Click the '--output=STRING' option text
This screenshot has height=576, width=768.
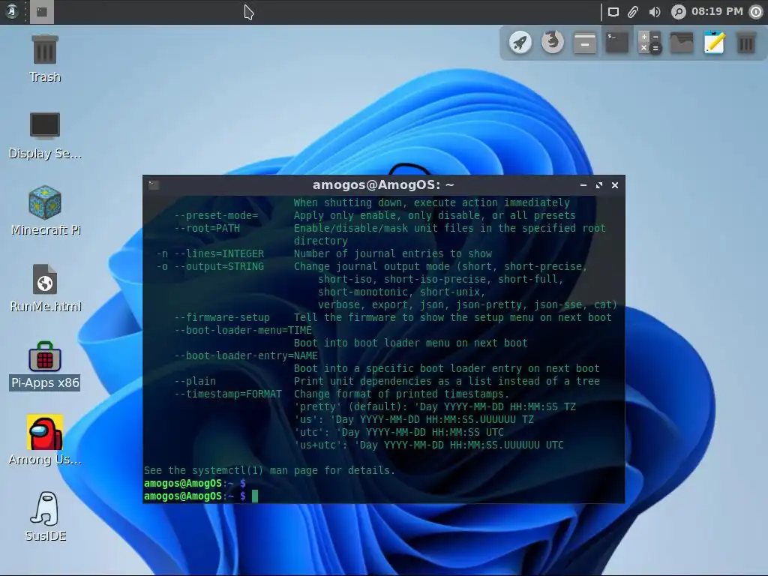(219, 266)
